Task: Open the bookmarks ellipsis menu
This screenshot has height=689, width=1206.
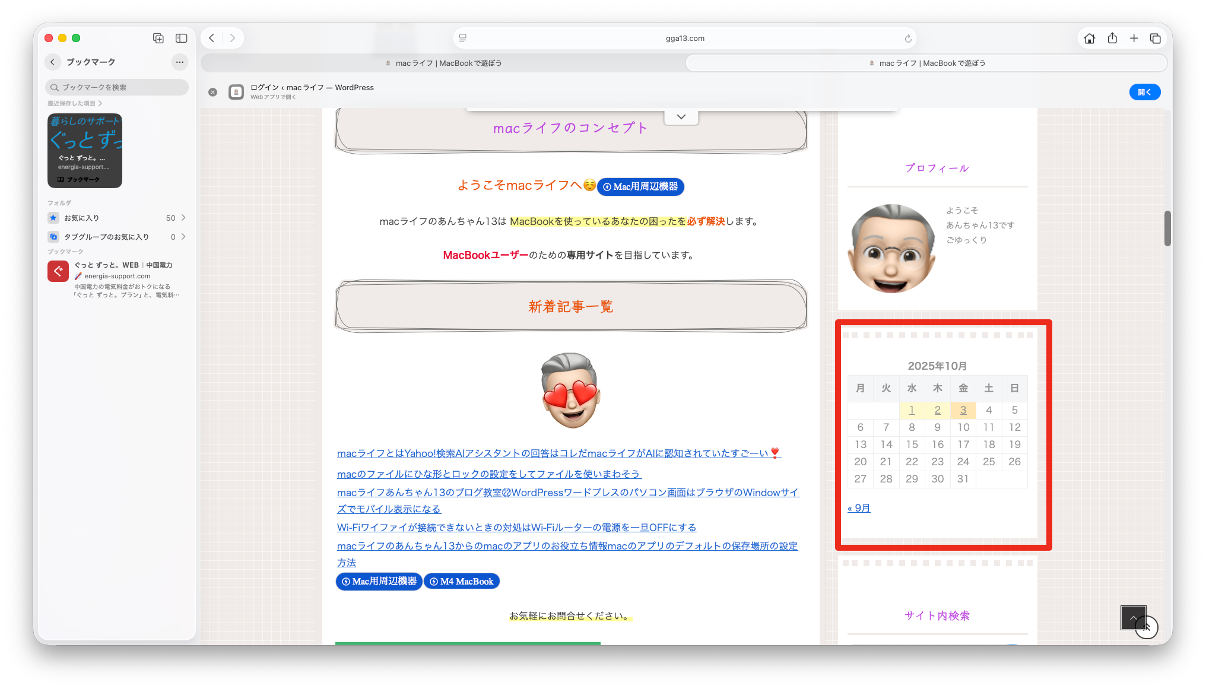Action: tap(179, 62)
